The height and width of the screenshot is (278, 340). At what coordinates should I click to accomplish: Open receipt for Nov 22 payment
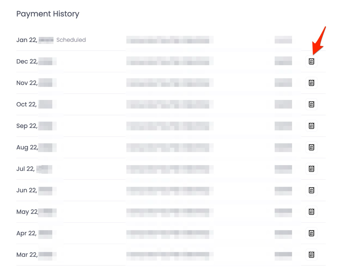point(311,83)
